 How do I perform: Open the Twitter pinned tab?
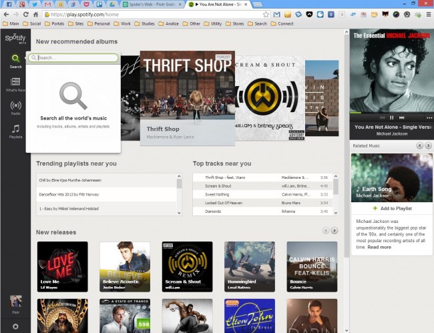[35, 4]
